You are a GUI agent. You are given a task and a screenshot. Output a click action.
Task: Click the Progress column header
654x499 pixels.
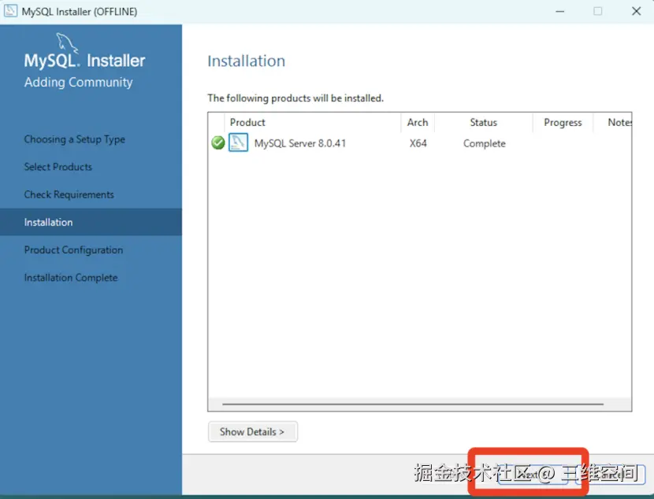coord(562,122)
